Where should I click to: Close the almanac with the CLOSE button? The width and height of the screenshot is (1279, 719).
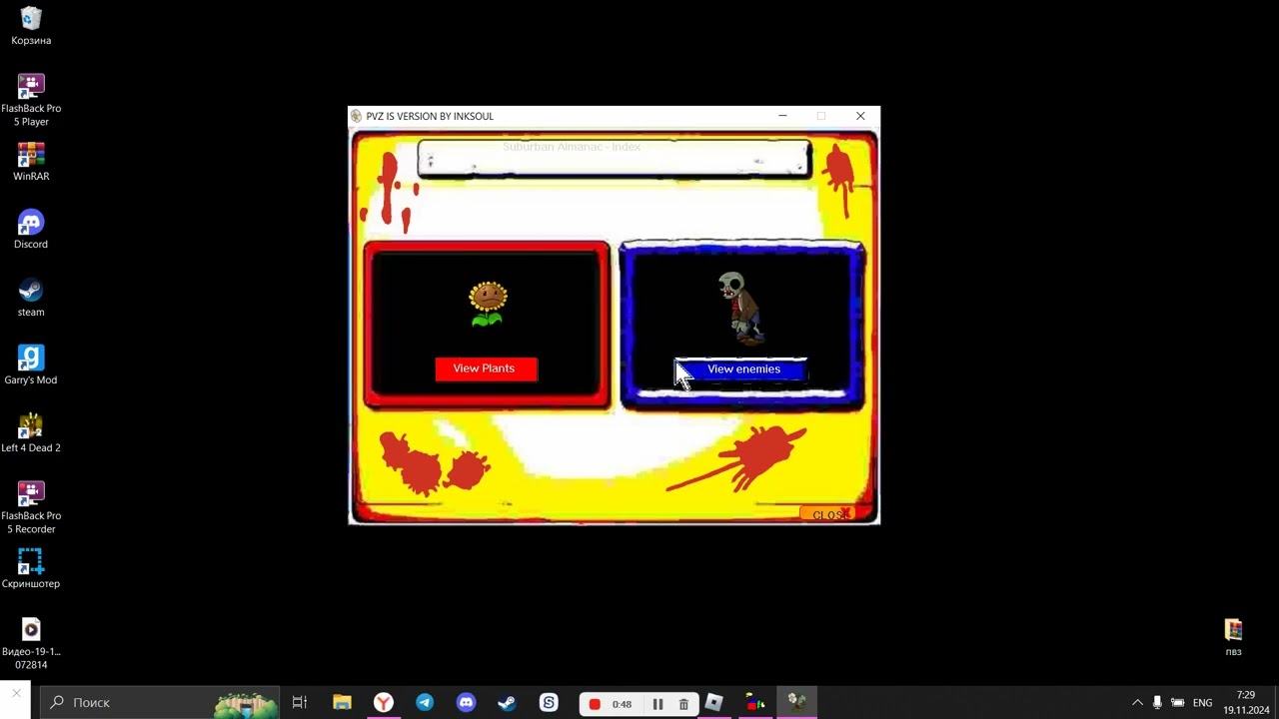point(827,514)
